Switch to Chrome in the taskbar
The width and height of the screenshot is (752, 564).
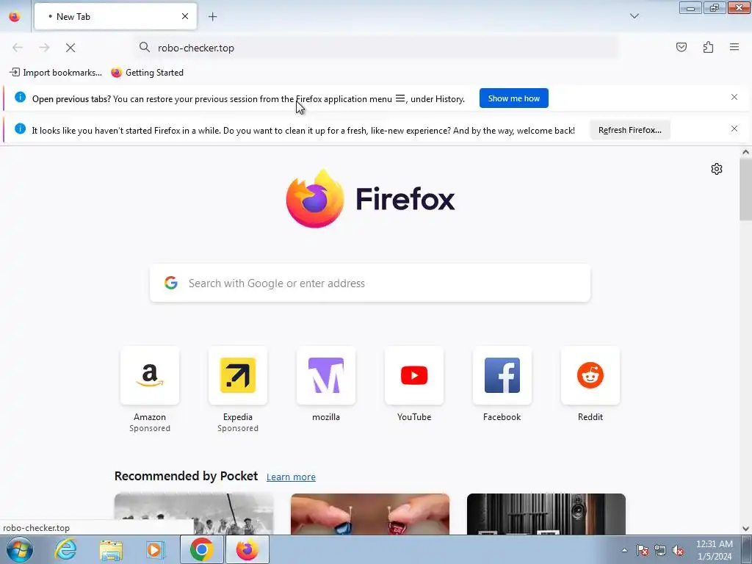pos(202,549)
